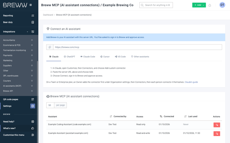Collapse sidebar using icon beside Breww logo
230x143 pixels.
(31, 5)
